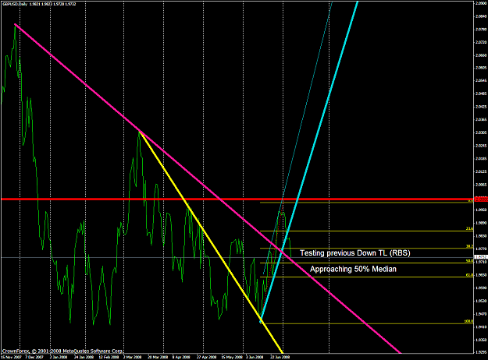
Task: Click the '7 Dec 2007' date label
Action: pos(34,357)
